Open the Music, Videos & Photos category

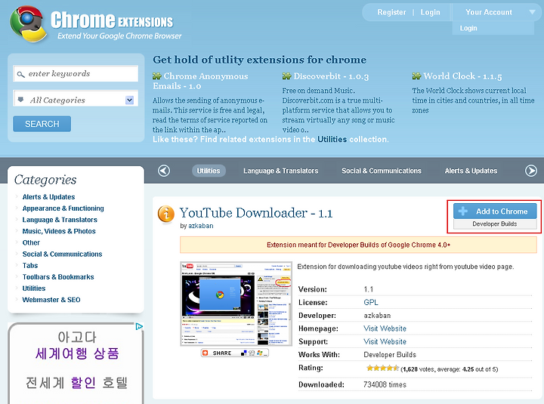(59, 231)
